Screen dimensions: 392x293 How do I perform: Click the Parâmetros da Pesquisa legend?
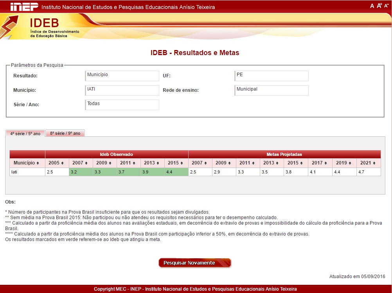click(37, 65)
